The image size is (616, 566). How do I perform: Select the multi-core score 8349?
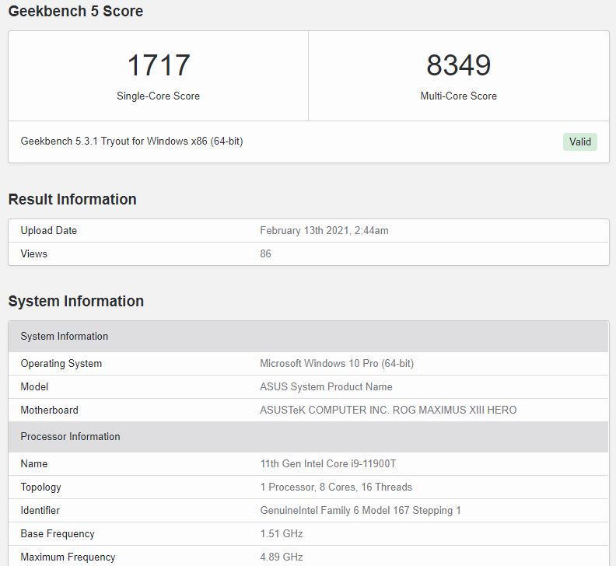pos(458,65)
